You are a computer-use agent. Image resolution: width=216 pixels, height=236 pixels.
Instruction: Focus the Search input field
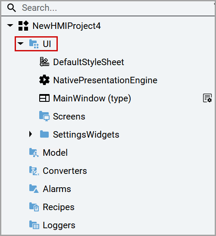(108, 8)
